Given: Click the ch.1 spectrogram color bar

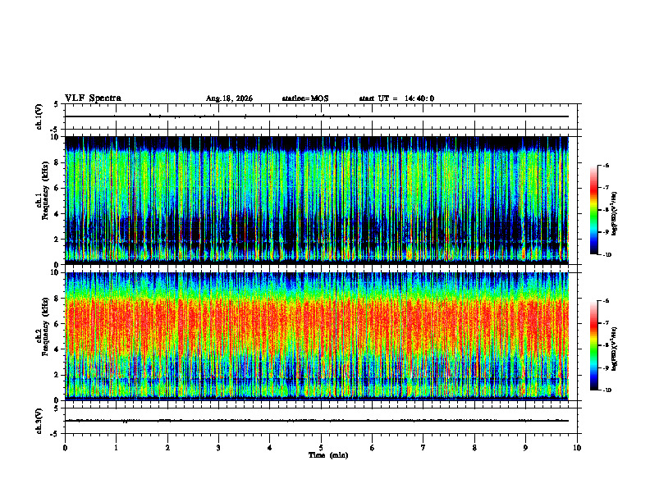Looking at the screenshot, I should (593, 210).
